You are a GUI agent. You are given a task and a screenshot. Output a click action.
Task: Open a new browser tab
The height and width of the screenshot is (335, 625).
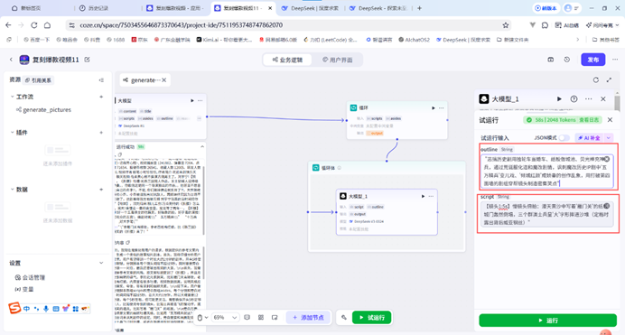click(x=419, y=8)
